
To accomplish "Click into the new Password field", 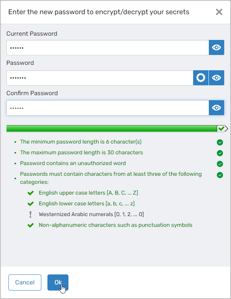I will (99, 78).
